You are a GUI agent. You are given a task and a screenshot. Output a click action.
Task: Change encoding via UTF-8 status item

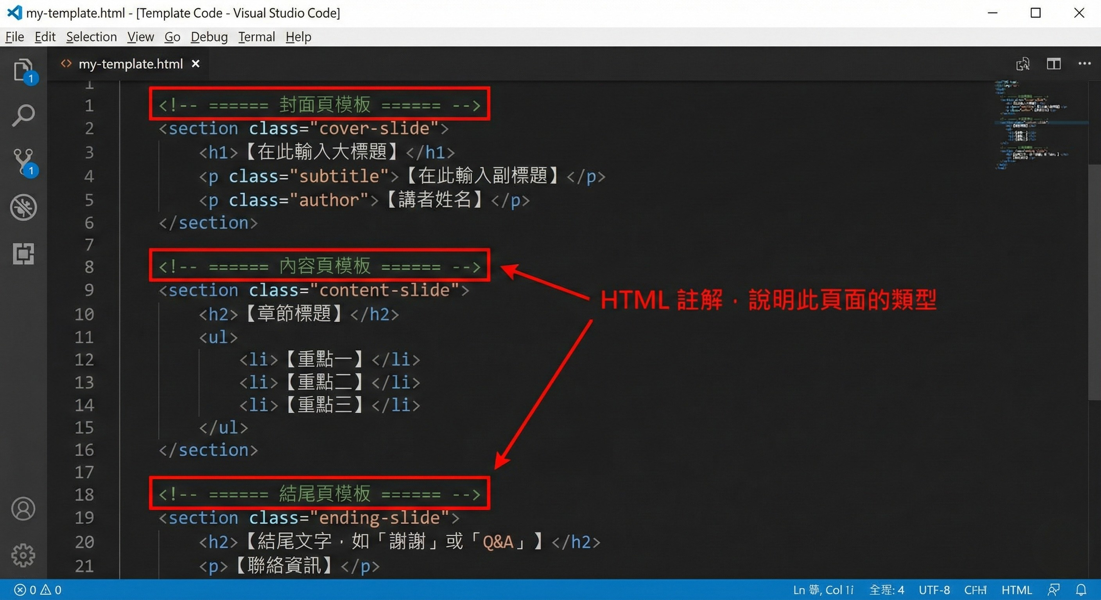point(934,590)
